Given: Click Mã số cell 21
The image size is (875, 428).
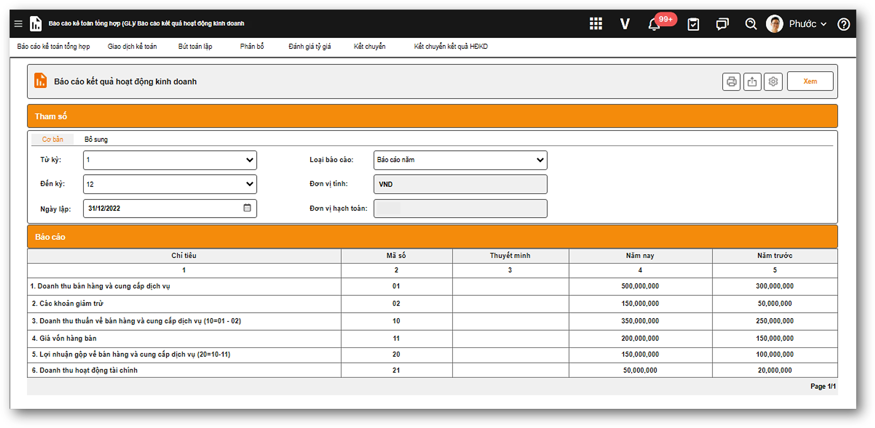Looking at the screenshot, I should [x=396, y=370].
